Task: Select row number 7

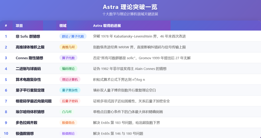Action: [x=6, y=101]
